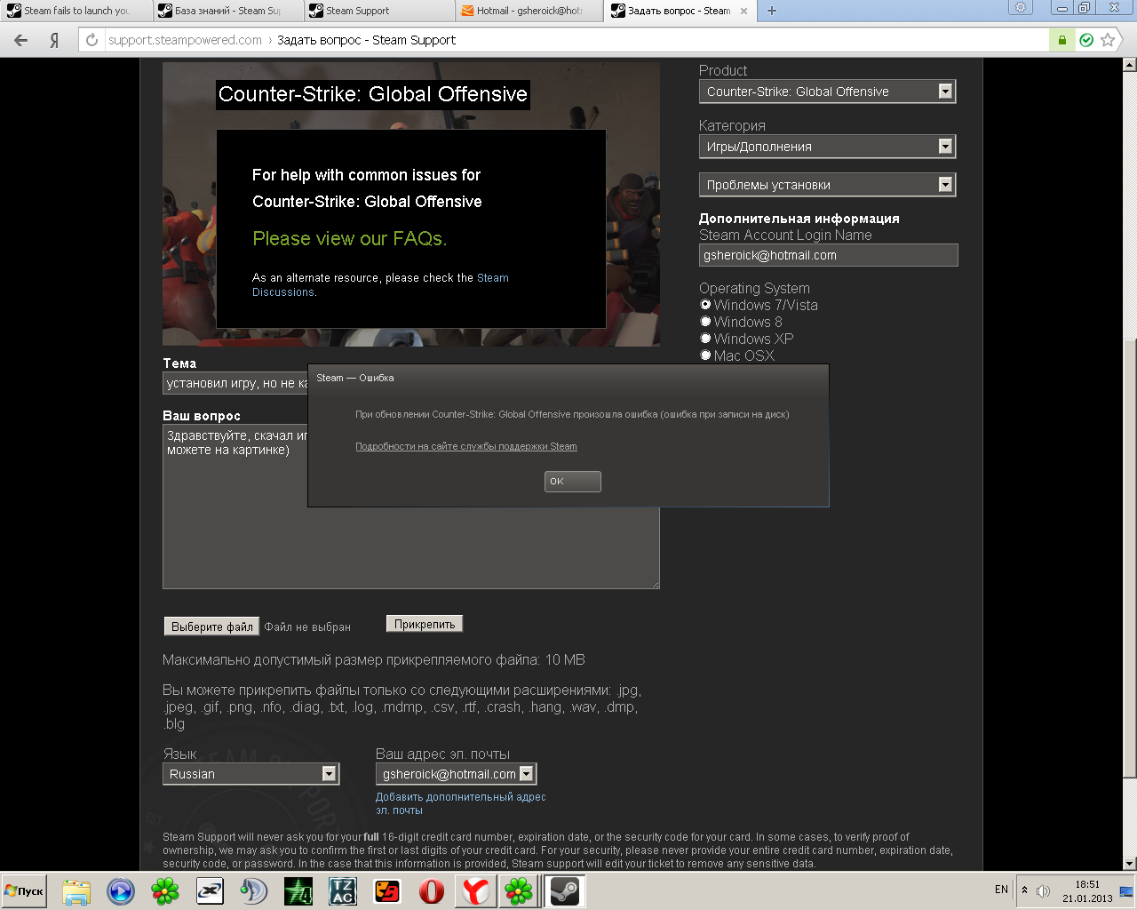Open the first ICQ flower icon in the taskbar

coord(165,890)
